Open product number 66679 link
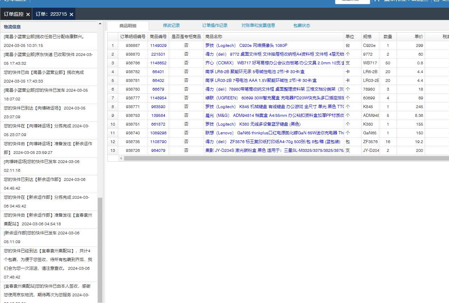Screen dimensions: 449x303 [158, 89]
